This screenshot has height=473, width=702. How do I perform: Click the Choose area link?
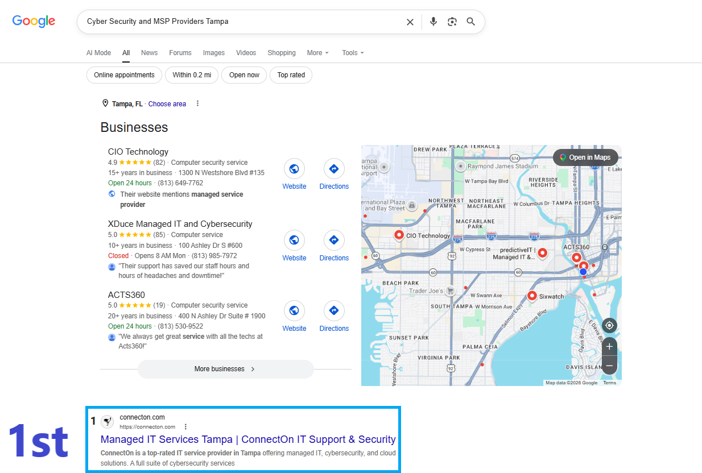pyautogui.click(x=167, y=104)
